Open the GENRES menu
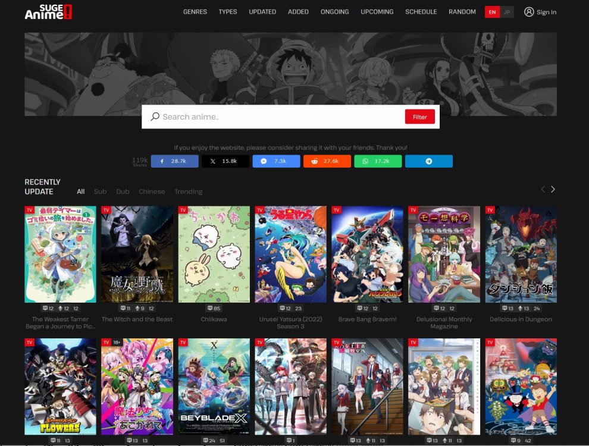 coord(195,12)
